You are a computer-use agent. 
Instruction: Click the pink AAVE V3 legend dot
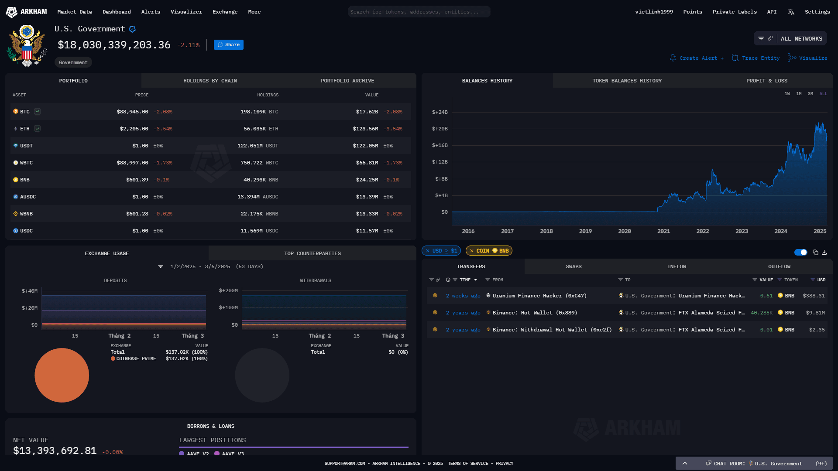217,454
